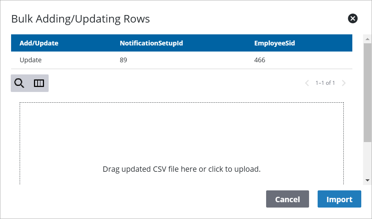Select the EmployeeSid value 466

tap(260, 60)
